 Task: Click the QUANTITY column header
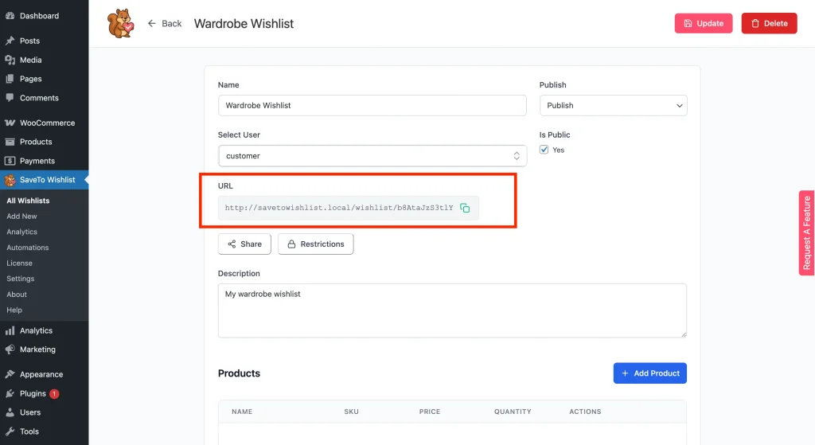513,412
